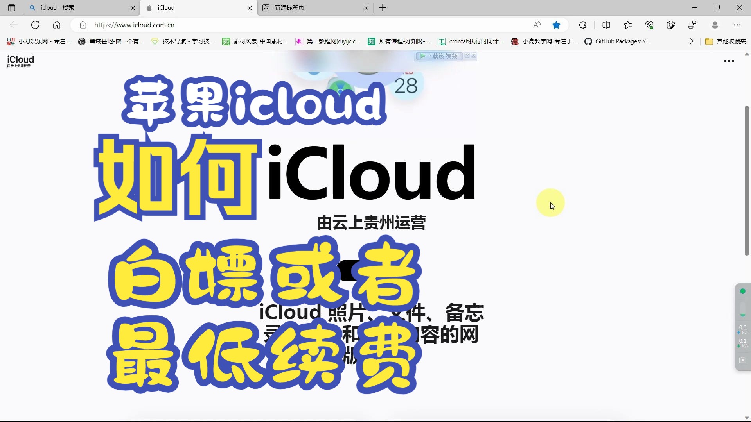751x422 pixels.
Task: Open 素材风暴_中国素材 bookmark
Action: (255, 41)
